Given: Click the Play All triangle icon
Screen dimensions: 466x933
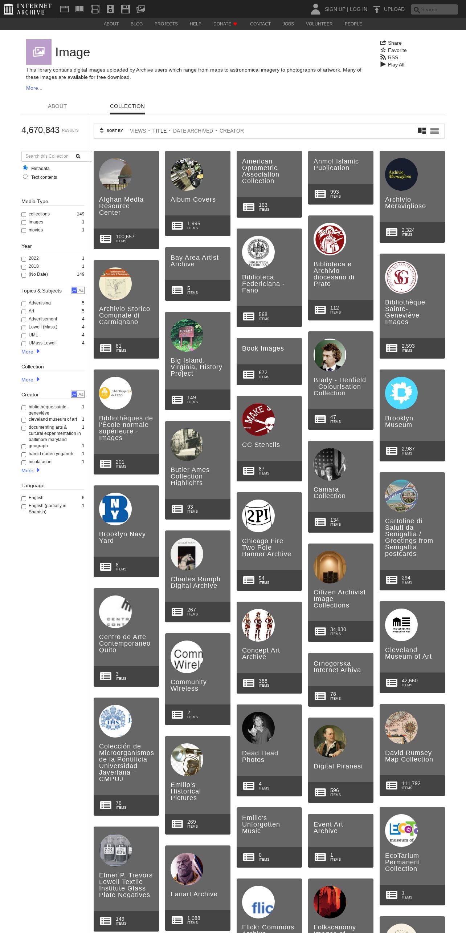Looking at the screenshot, I should click(383, 65).
